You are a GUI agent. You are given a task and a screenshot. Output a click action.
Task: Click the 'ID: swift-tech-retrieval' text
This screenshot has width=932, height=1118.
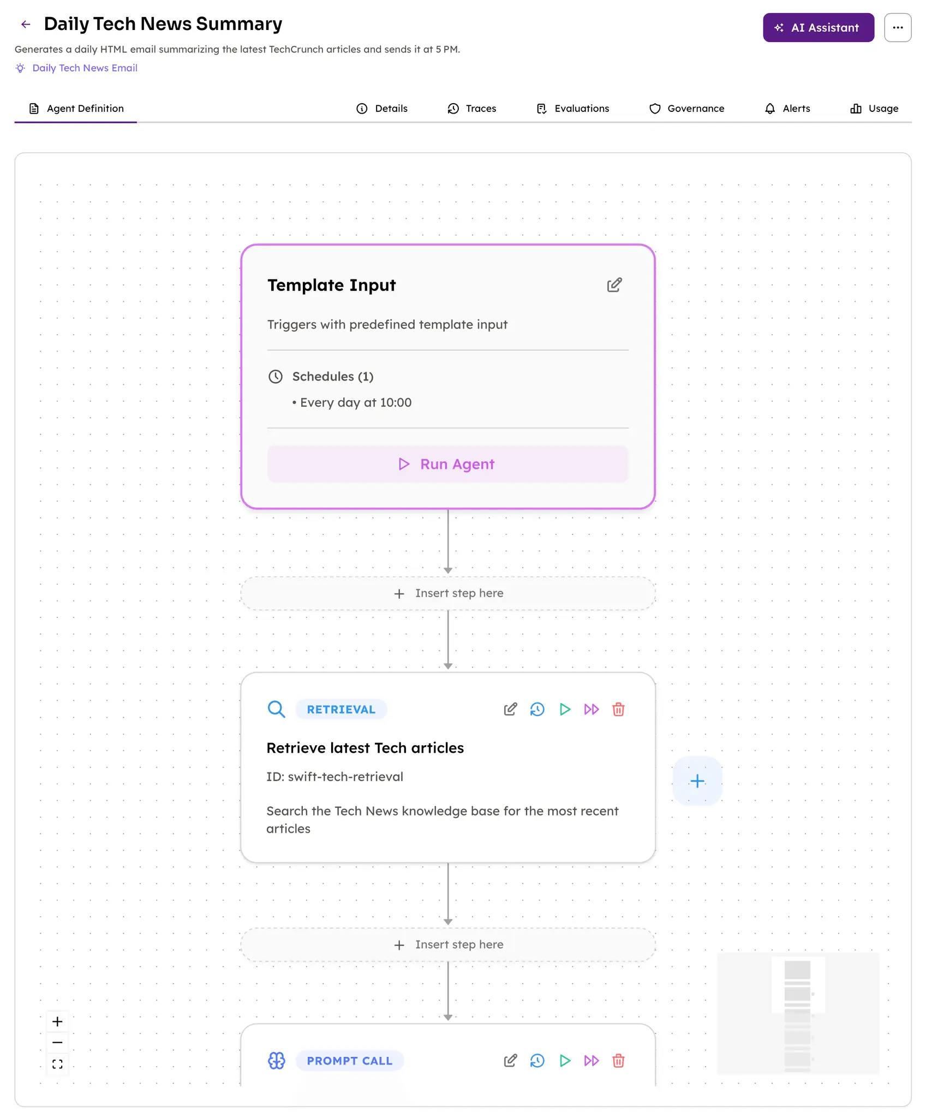(334, 777)
